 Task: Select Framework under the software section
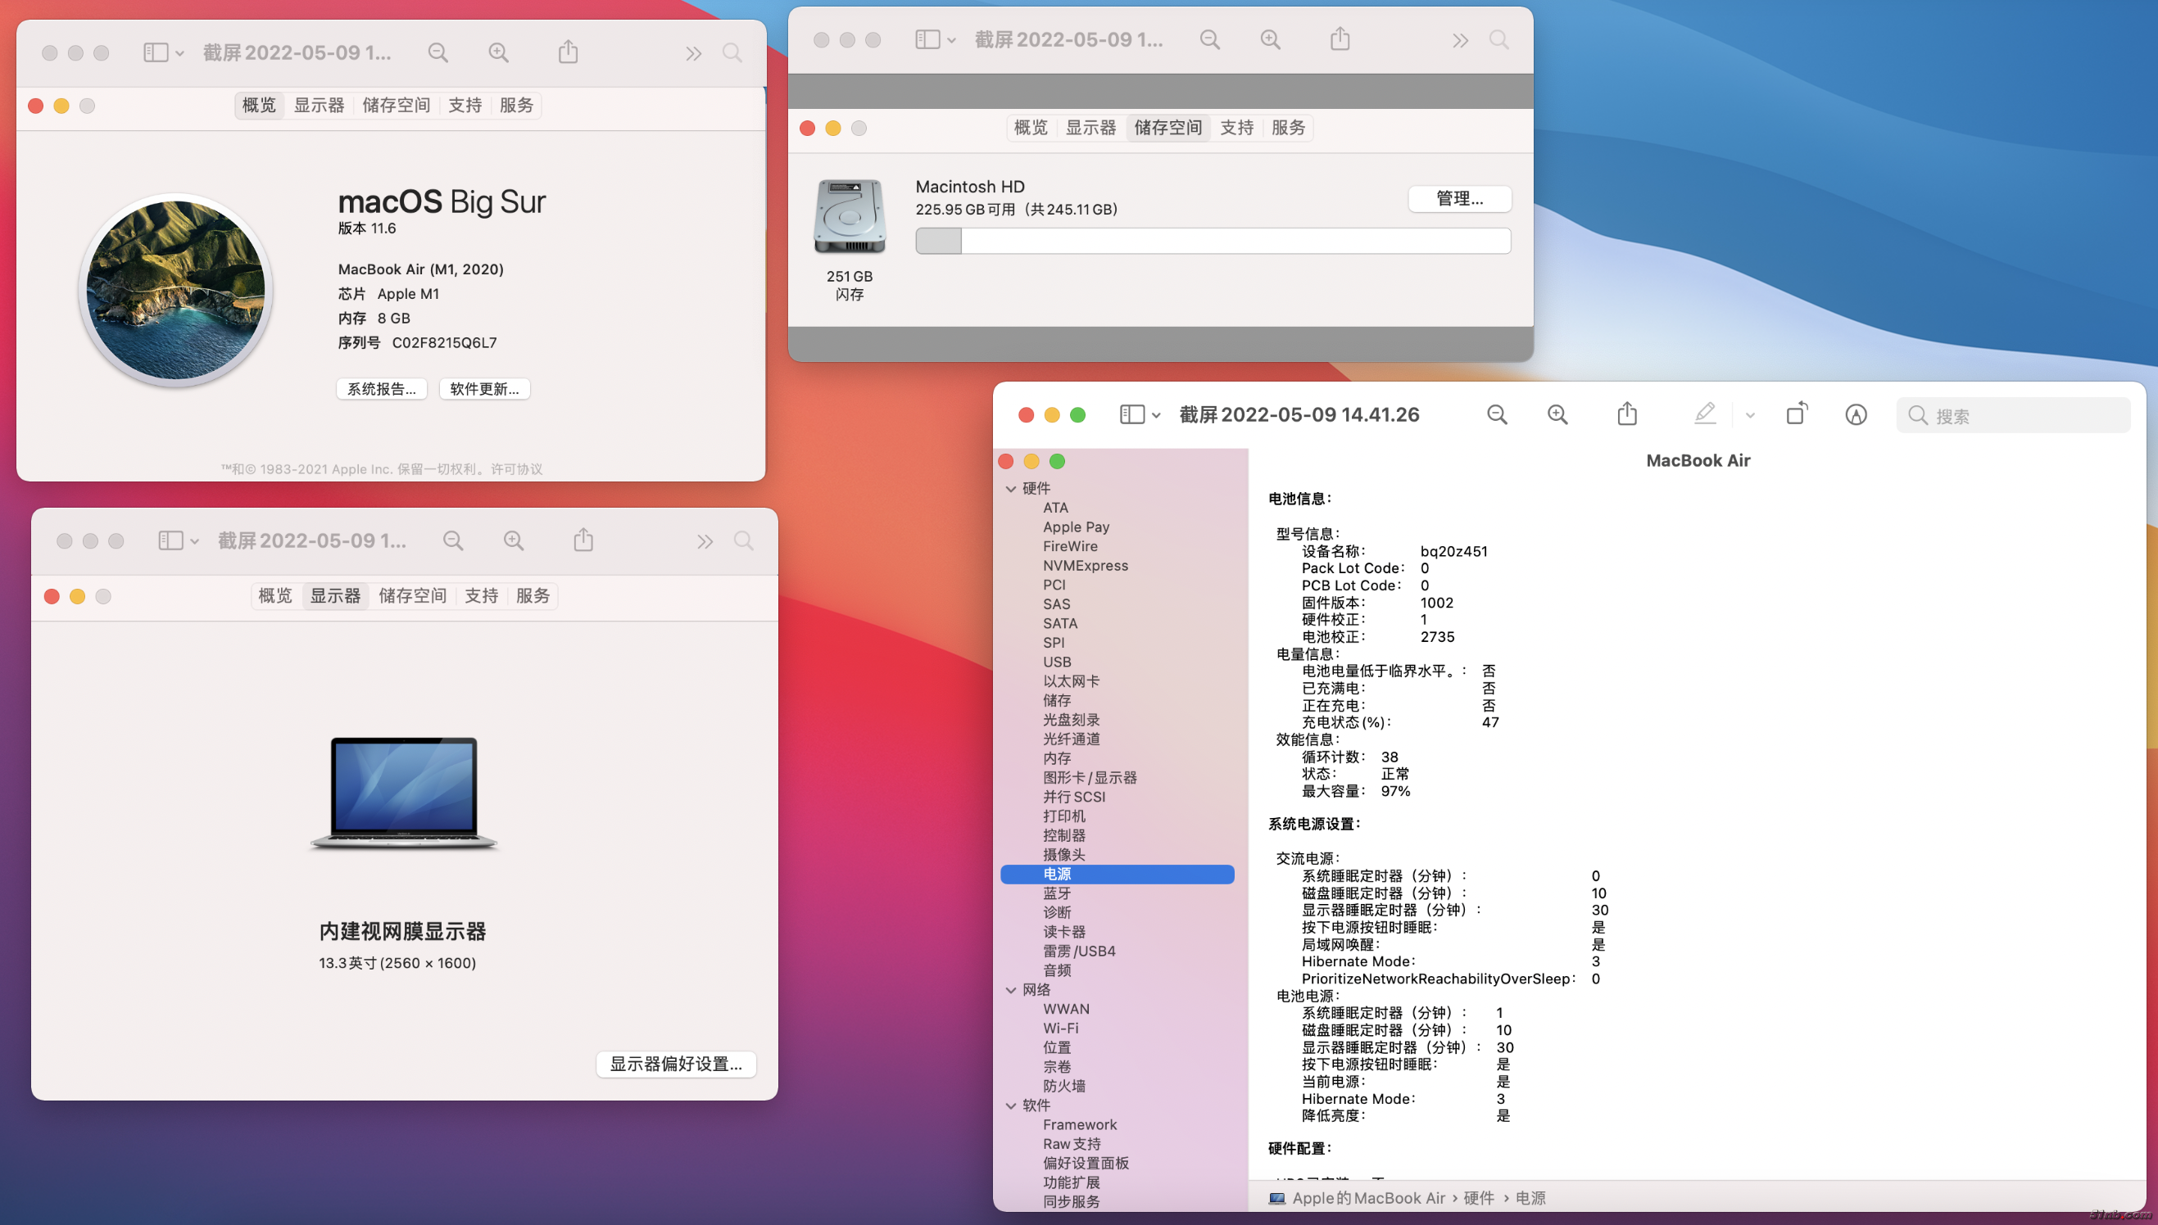click(x=1080, y=1125)
